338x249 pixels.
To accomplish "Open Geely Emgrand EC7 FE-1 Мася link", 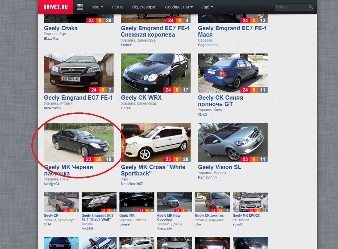I will (232, 31).
